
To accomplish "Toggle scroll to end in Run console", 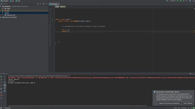I will (5, 85).
